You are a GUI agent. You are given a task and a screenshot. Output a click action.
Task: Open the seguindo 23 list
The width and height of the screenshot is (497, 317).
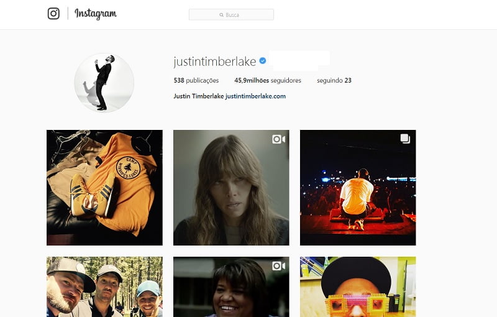click(x=334, y=81)
